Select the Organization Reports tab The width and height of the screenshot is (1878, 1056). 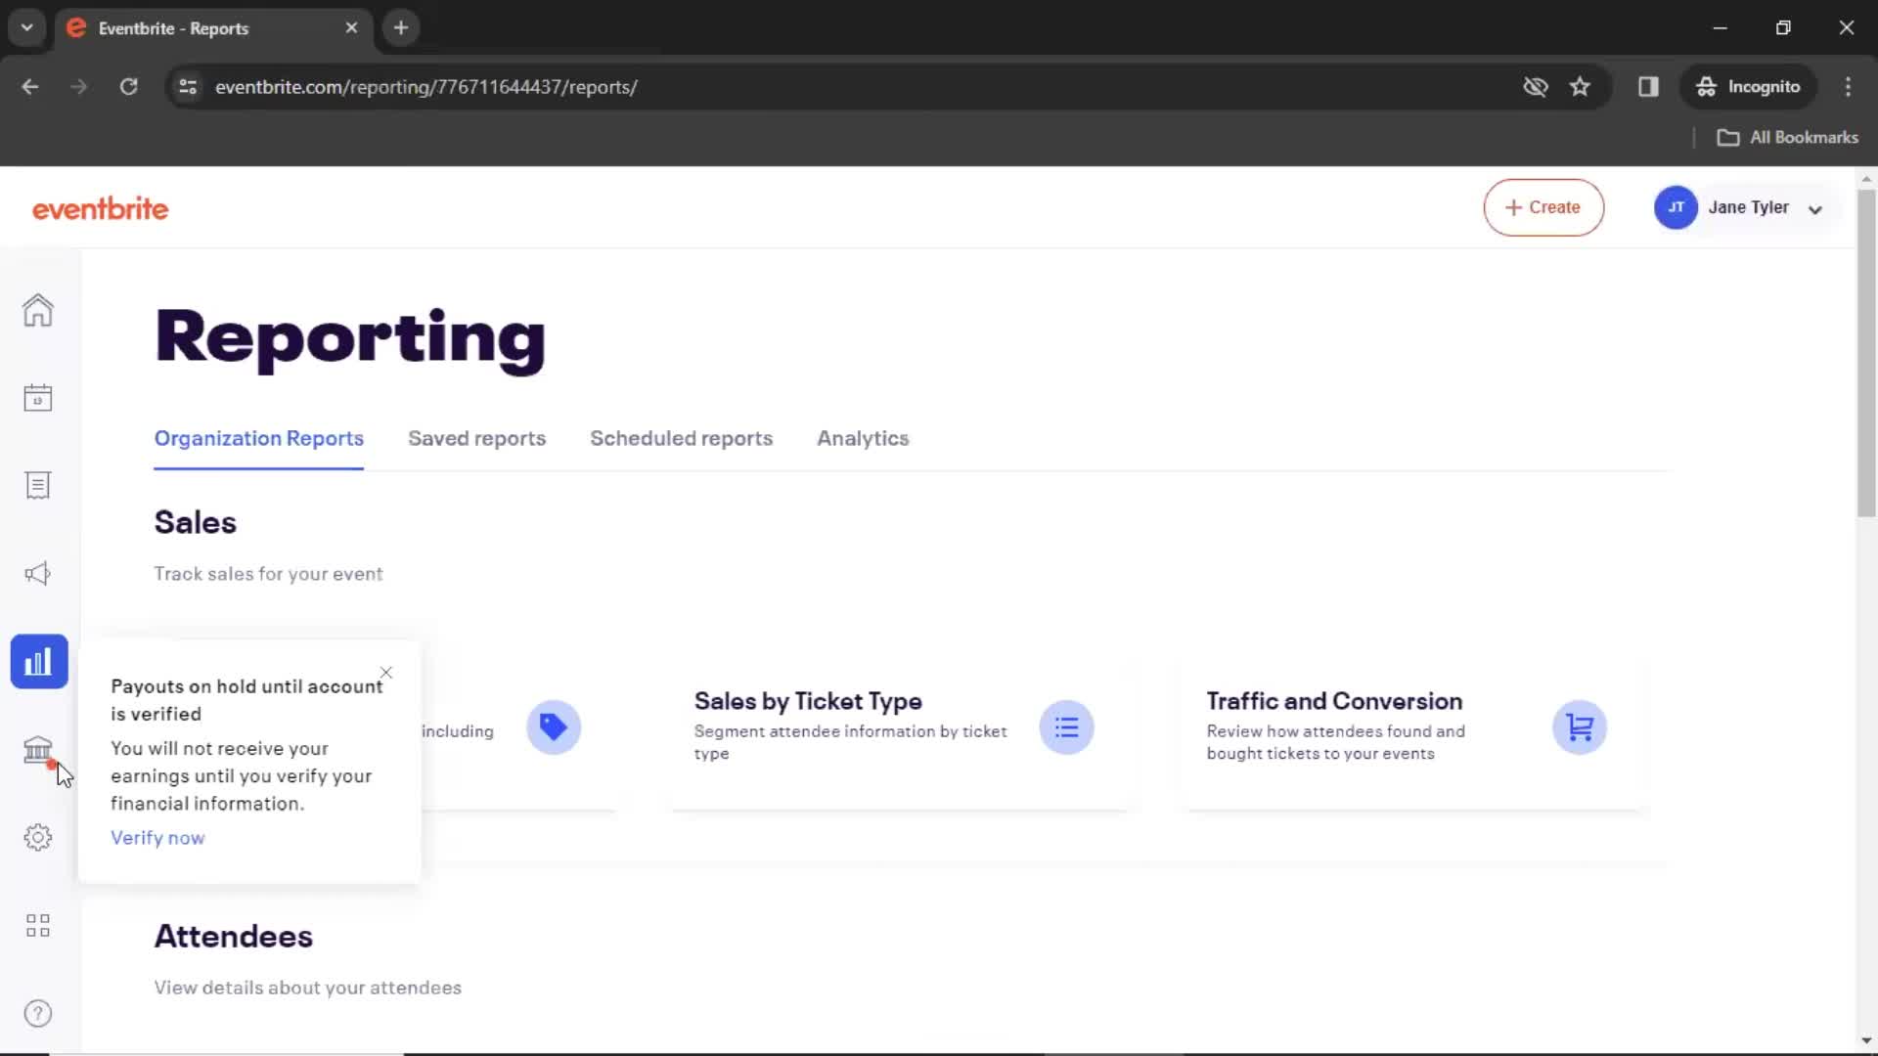258,438
